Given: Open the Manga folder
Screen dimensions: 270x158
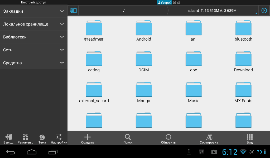Looking at the screenshot, I should pyautogui.click(x=144, y=92).
